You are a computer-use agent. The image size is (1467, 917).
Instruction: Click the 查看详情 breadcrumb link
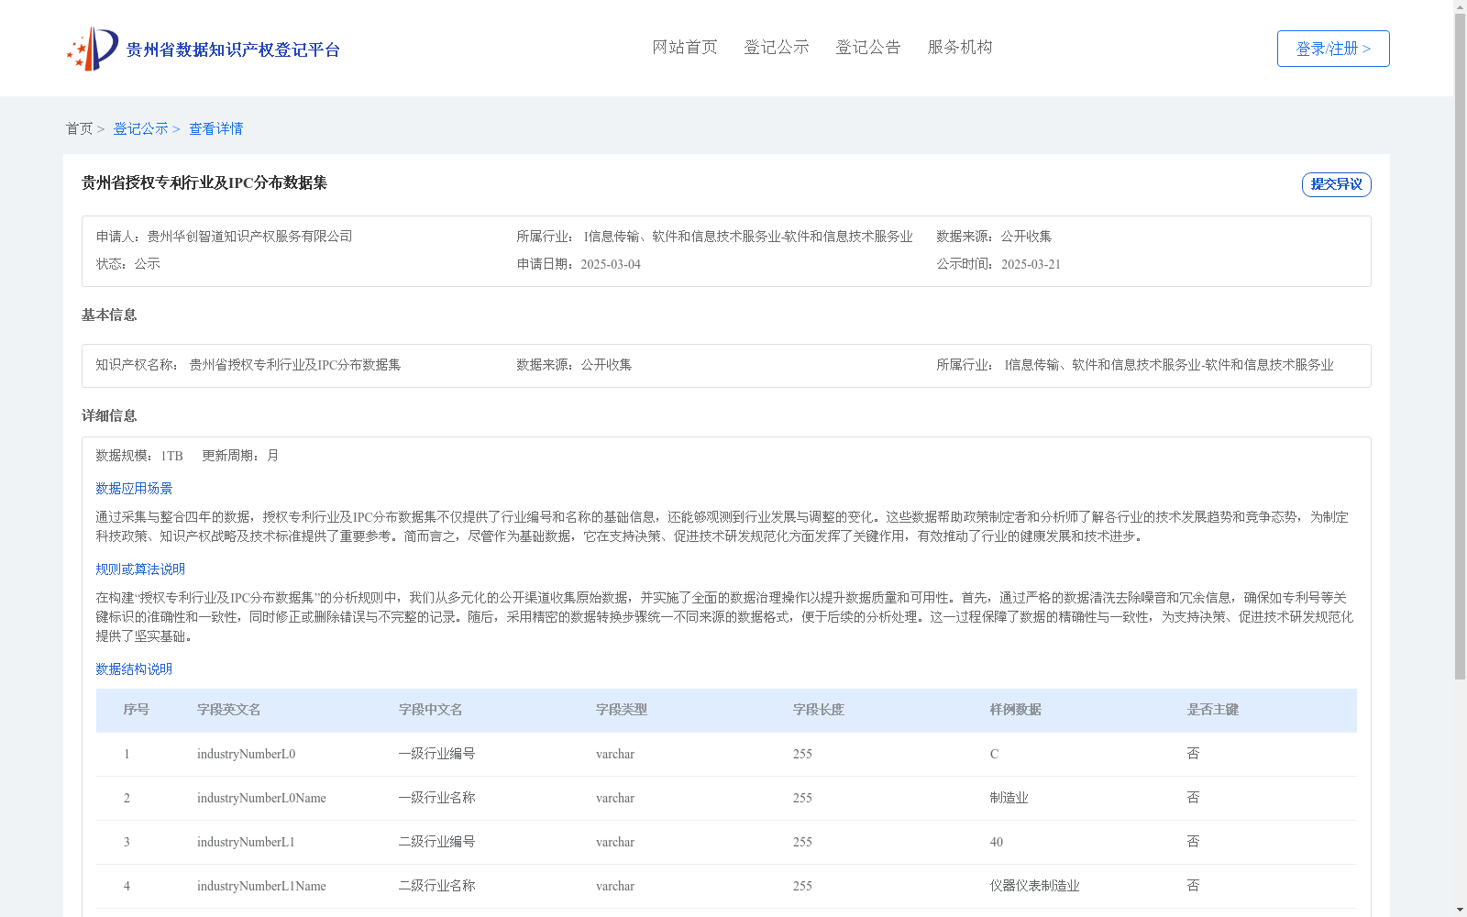216,128
